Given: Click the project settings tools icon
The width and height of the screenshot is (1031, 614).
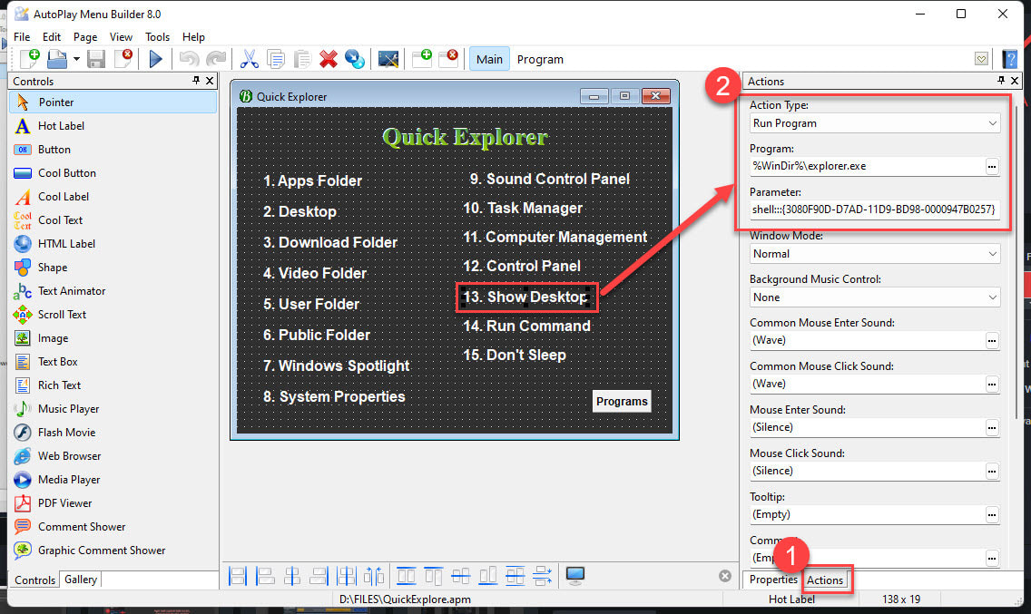Looking at the screenshot, I should 388,59.
